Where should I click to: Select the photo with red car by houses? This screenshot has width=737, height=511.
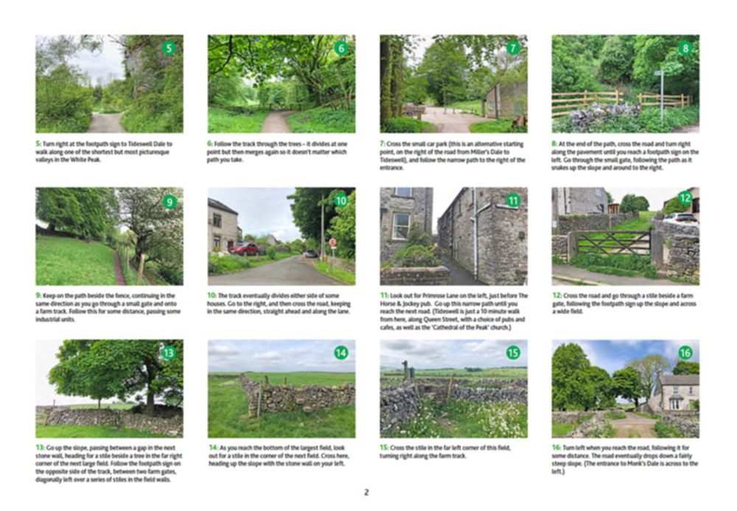pos(281,236)
